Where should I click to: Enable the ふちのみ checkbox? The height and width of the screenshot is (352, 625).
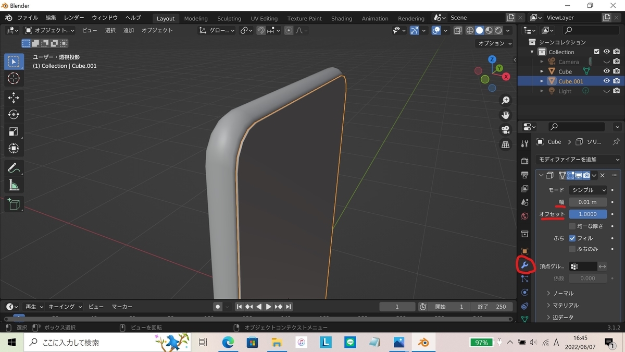click(572, 249)
